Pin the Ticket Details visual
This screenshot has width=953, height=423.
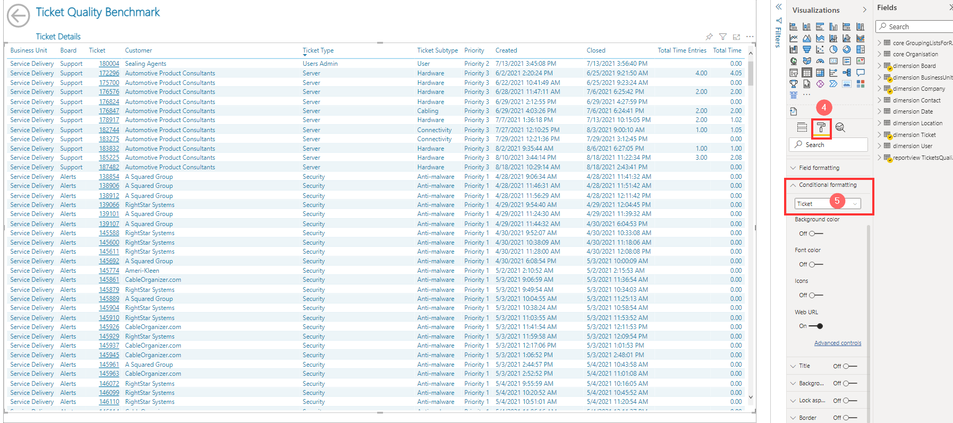click(x=709, y=37)
